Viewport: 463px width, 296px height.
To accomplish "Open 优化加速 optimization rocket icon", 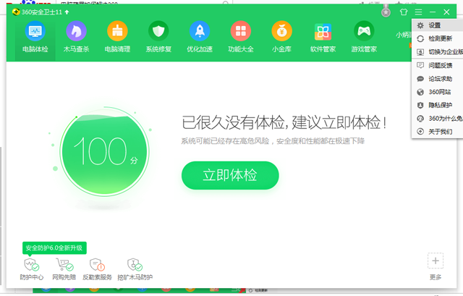I will pyautogui.click(x=200, y=31).
